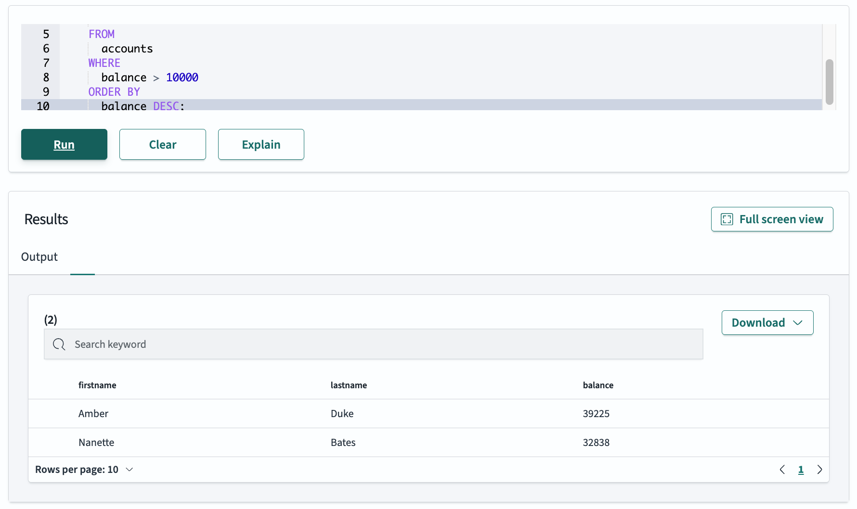Image resolution: width=857 pixels, height=509 pixels.
Task: Go to next results page arrow
Action: (819, 470)
